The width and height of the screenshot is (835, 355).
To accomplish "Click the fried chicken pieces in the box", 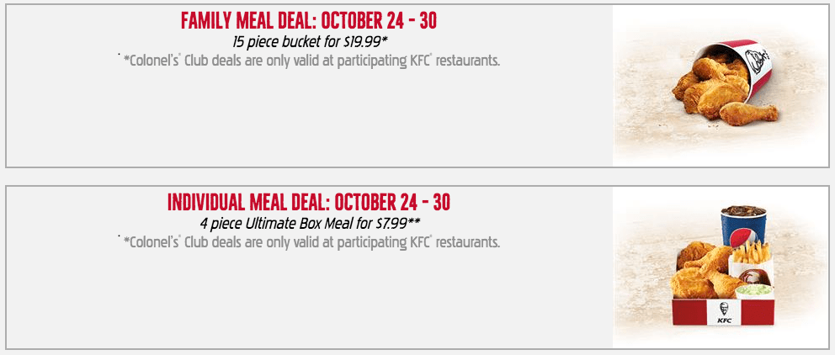I will 701,270.
